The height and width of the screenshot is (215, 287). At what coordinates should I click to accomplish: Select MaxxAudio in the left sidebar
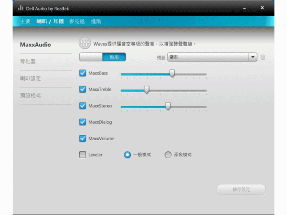[x=35, y=45]
